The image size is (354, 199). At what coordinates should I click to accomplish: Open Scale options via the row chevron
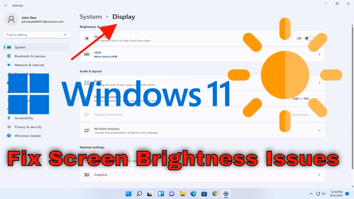pyautogui.click(x=319, y=83)
